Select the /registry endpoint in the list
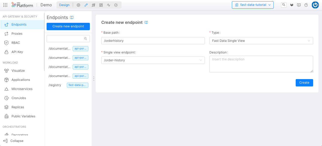322x146 pixels. click(55, 85)
